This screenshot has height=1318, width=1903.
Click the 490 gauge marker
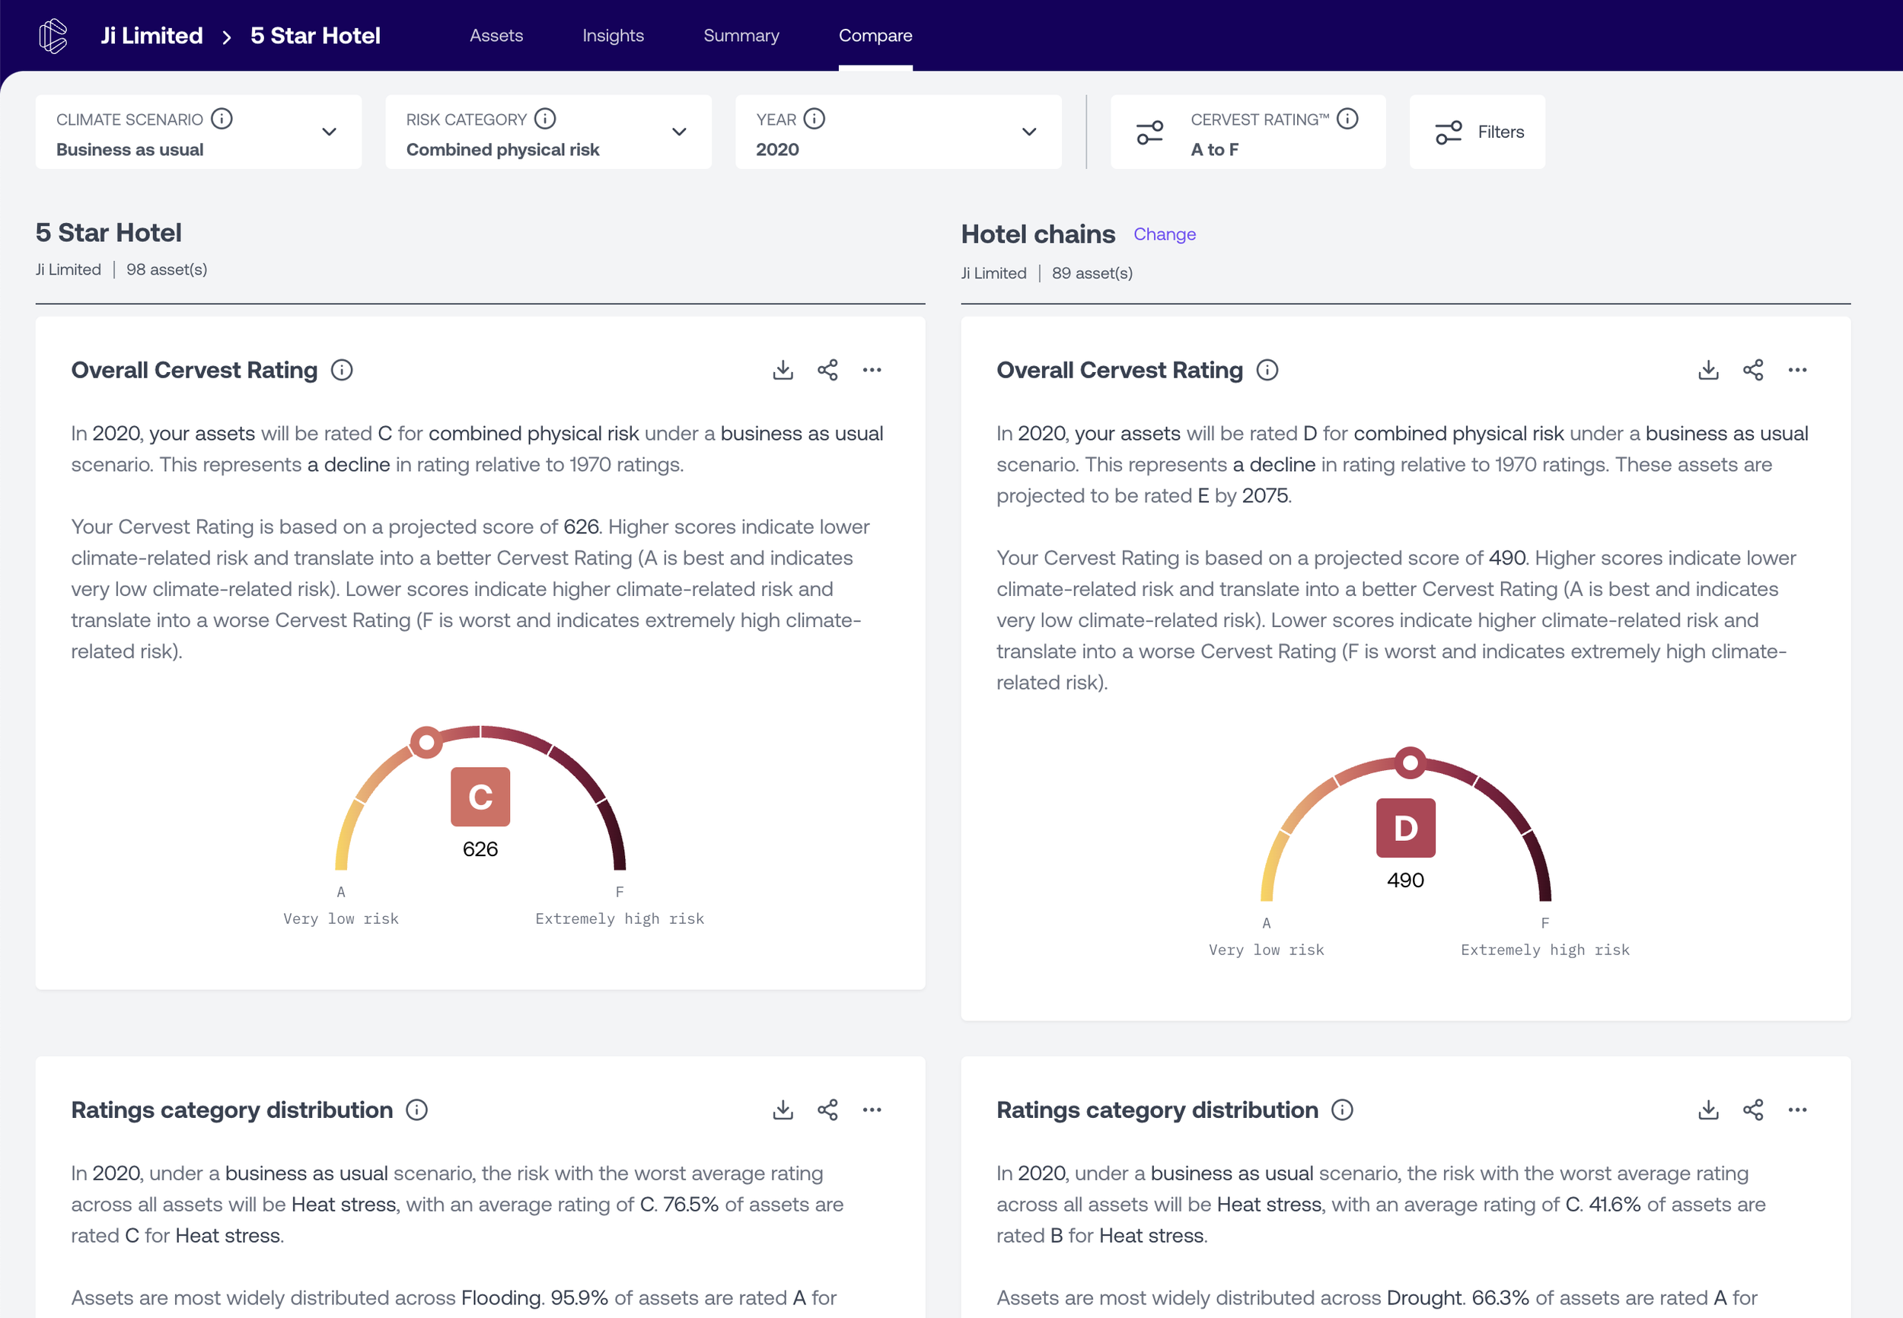[x=1411, y=762]
